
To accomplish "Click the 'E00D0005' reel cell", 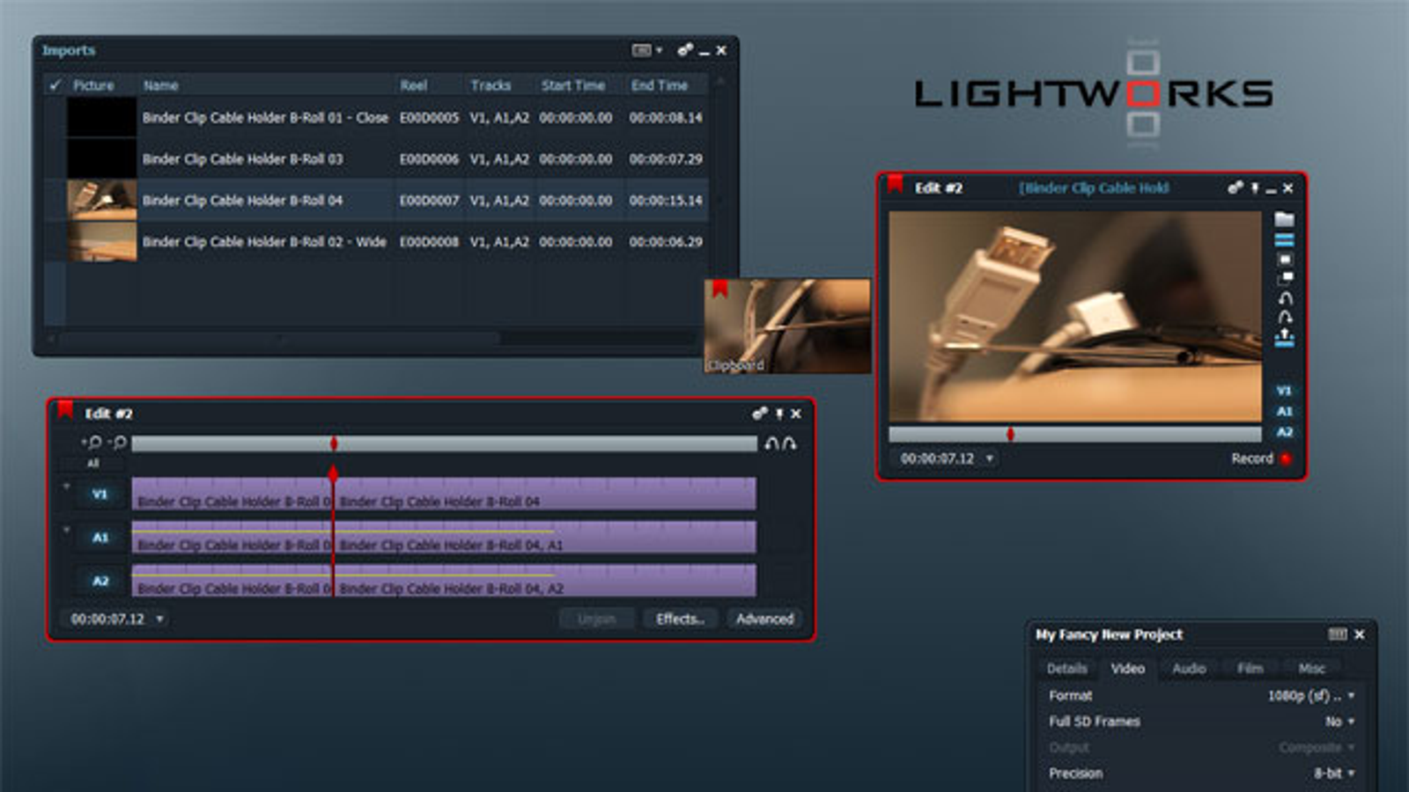I will tap(429, 117).
